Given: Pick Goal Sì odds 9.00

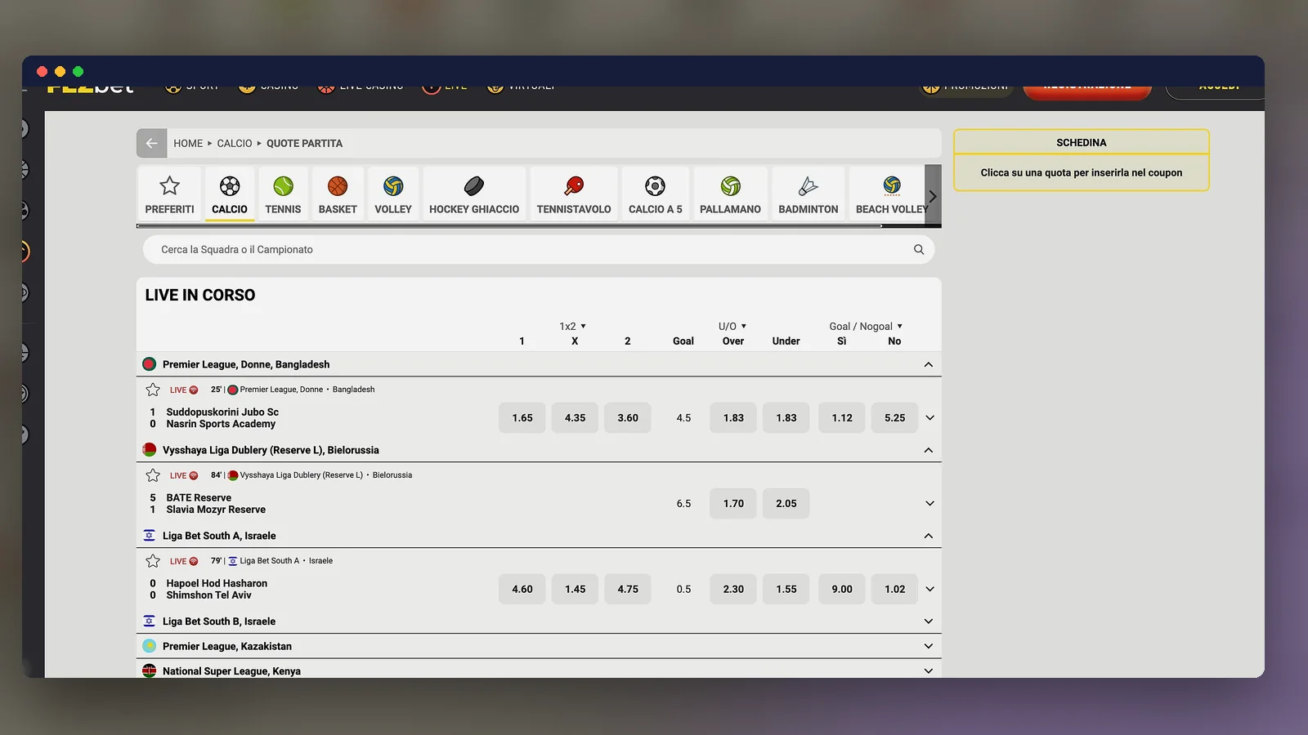Looking at the screenshot, I should [842, 590].
